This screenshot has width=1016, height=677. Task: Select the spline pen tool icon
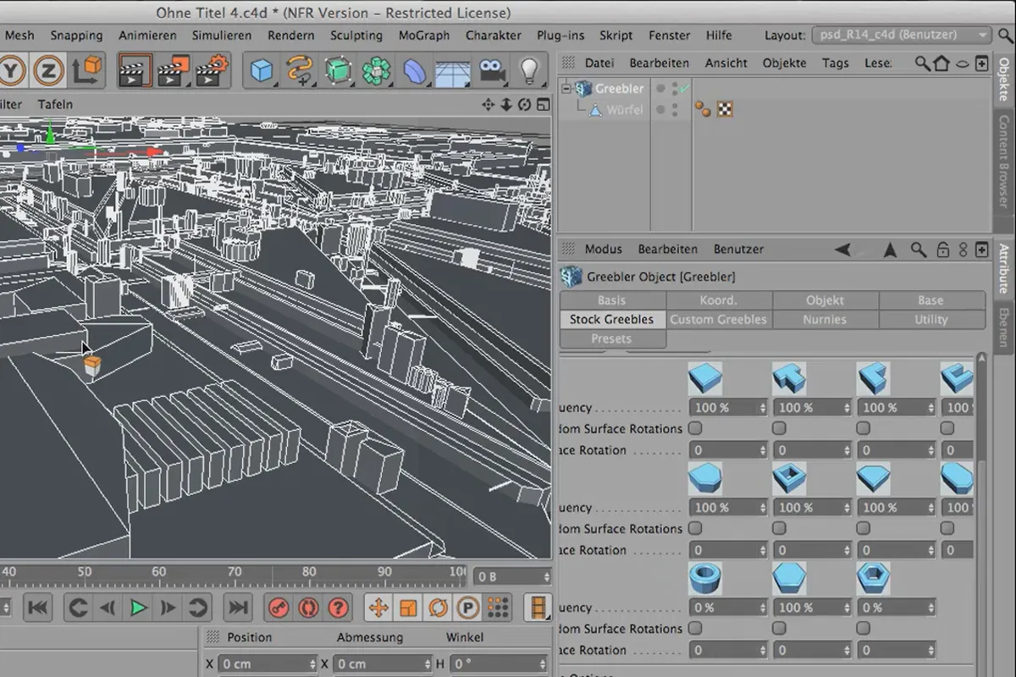[299, 70]
